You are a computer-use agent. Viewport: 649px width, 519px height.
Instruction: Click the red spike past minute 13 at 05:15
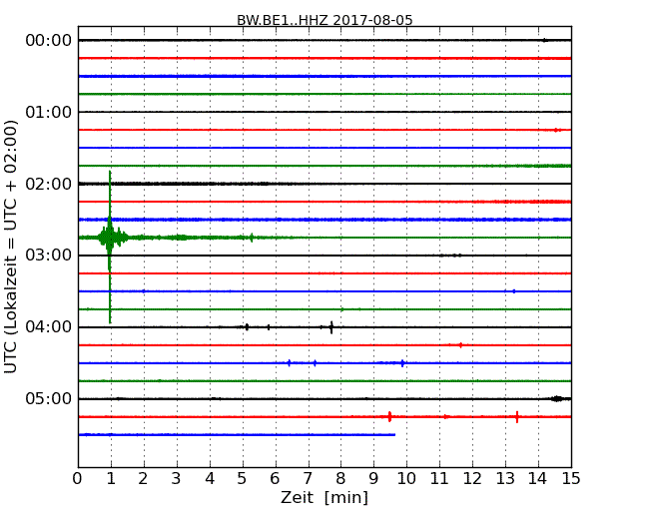pyautogui.click(x=517, y=417)
